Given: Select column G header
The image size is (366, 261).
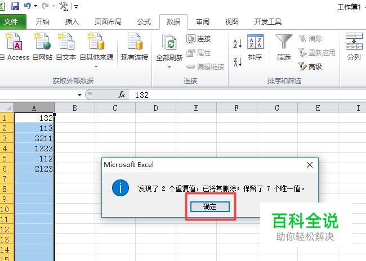Looking at the screenshot, I should pyautogui.click(x=277, y=108).
